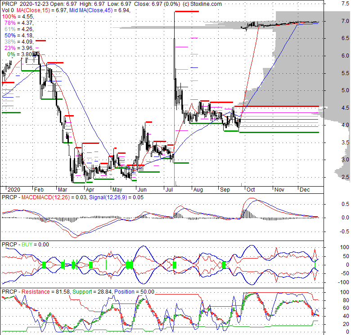351x335 pixels.
Task: Click the '100% = 4.55' Fibonacci level label
Action: click(x=18, y=17)
